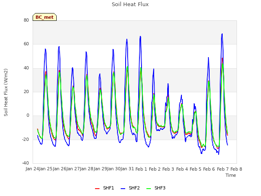This screenshot has width=261, height=196.
Task: Click the Jan 27 x-axis label
Action: click(x=73, y=169)
